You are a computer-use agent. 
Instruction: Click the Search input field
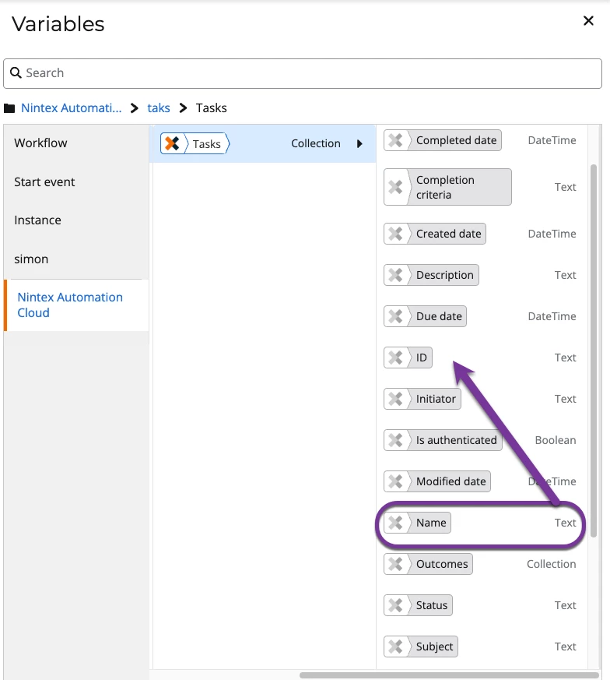click(303, 73)
